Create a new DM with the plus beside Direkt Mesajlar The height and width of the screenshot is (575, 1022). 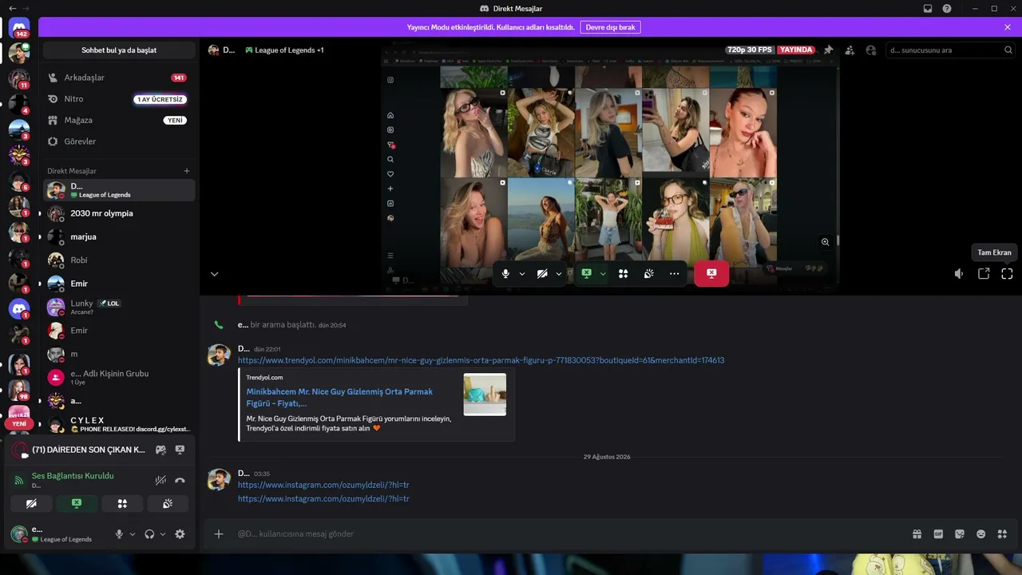[187, 171]
